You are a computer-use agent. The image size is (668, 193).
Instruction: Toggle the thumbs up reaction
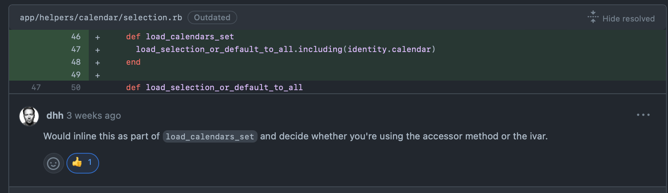(82, 163)
